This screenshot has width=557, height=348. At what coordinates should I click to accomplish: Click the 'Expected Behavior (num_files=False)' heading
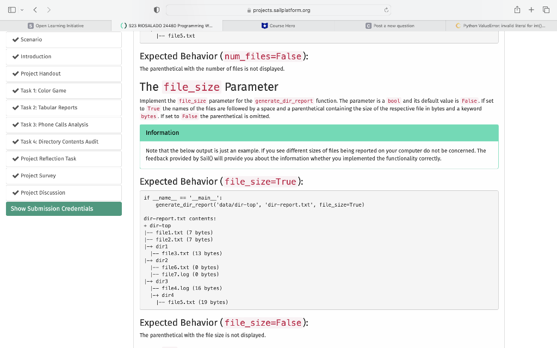click(x=224, y=56)
